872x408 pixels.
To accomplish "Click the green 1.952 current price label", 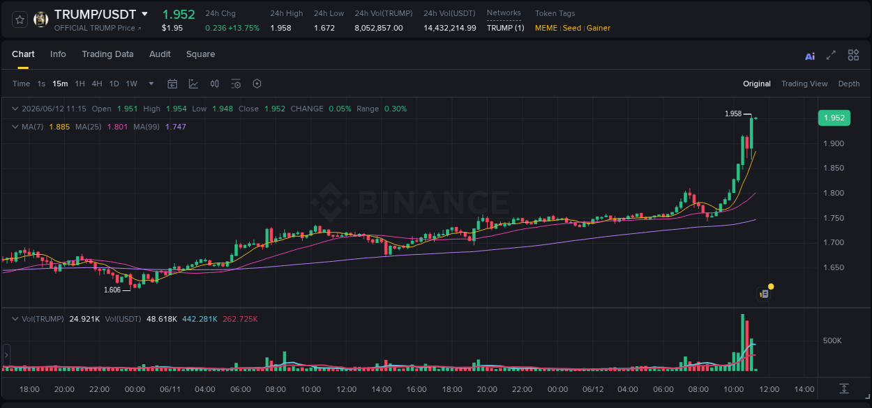I will (834, 118).
